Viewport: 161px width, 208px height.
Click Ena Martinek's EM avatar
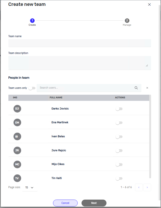[x=17, y=122]
